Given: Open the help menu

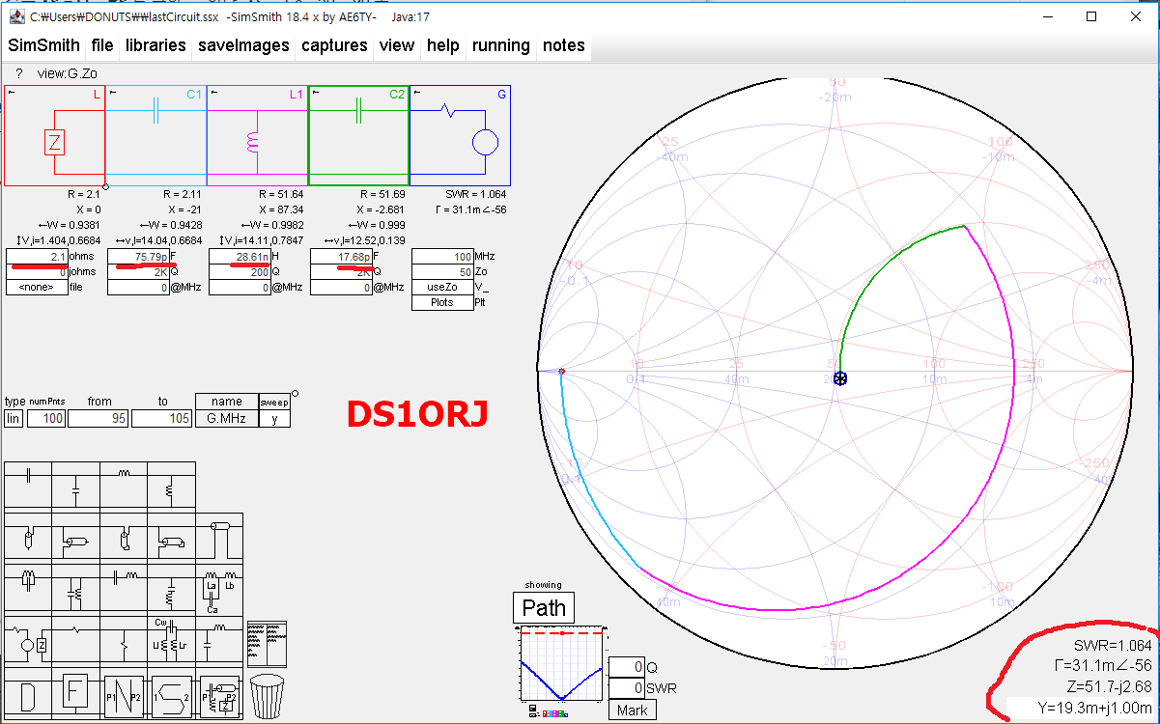Looking at the screenshot, I should [443, 45].
